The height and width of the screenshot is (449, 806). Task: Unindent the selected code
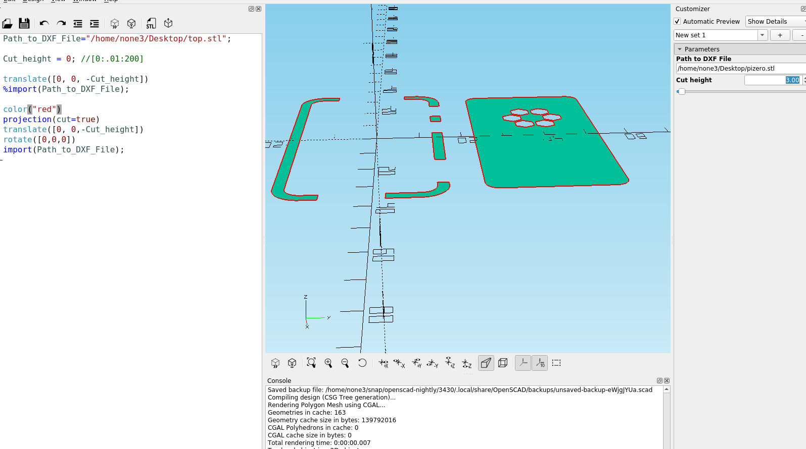pos(78,24)
